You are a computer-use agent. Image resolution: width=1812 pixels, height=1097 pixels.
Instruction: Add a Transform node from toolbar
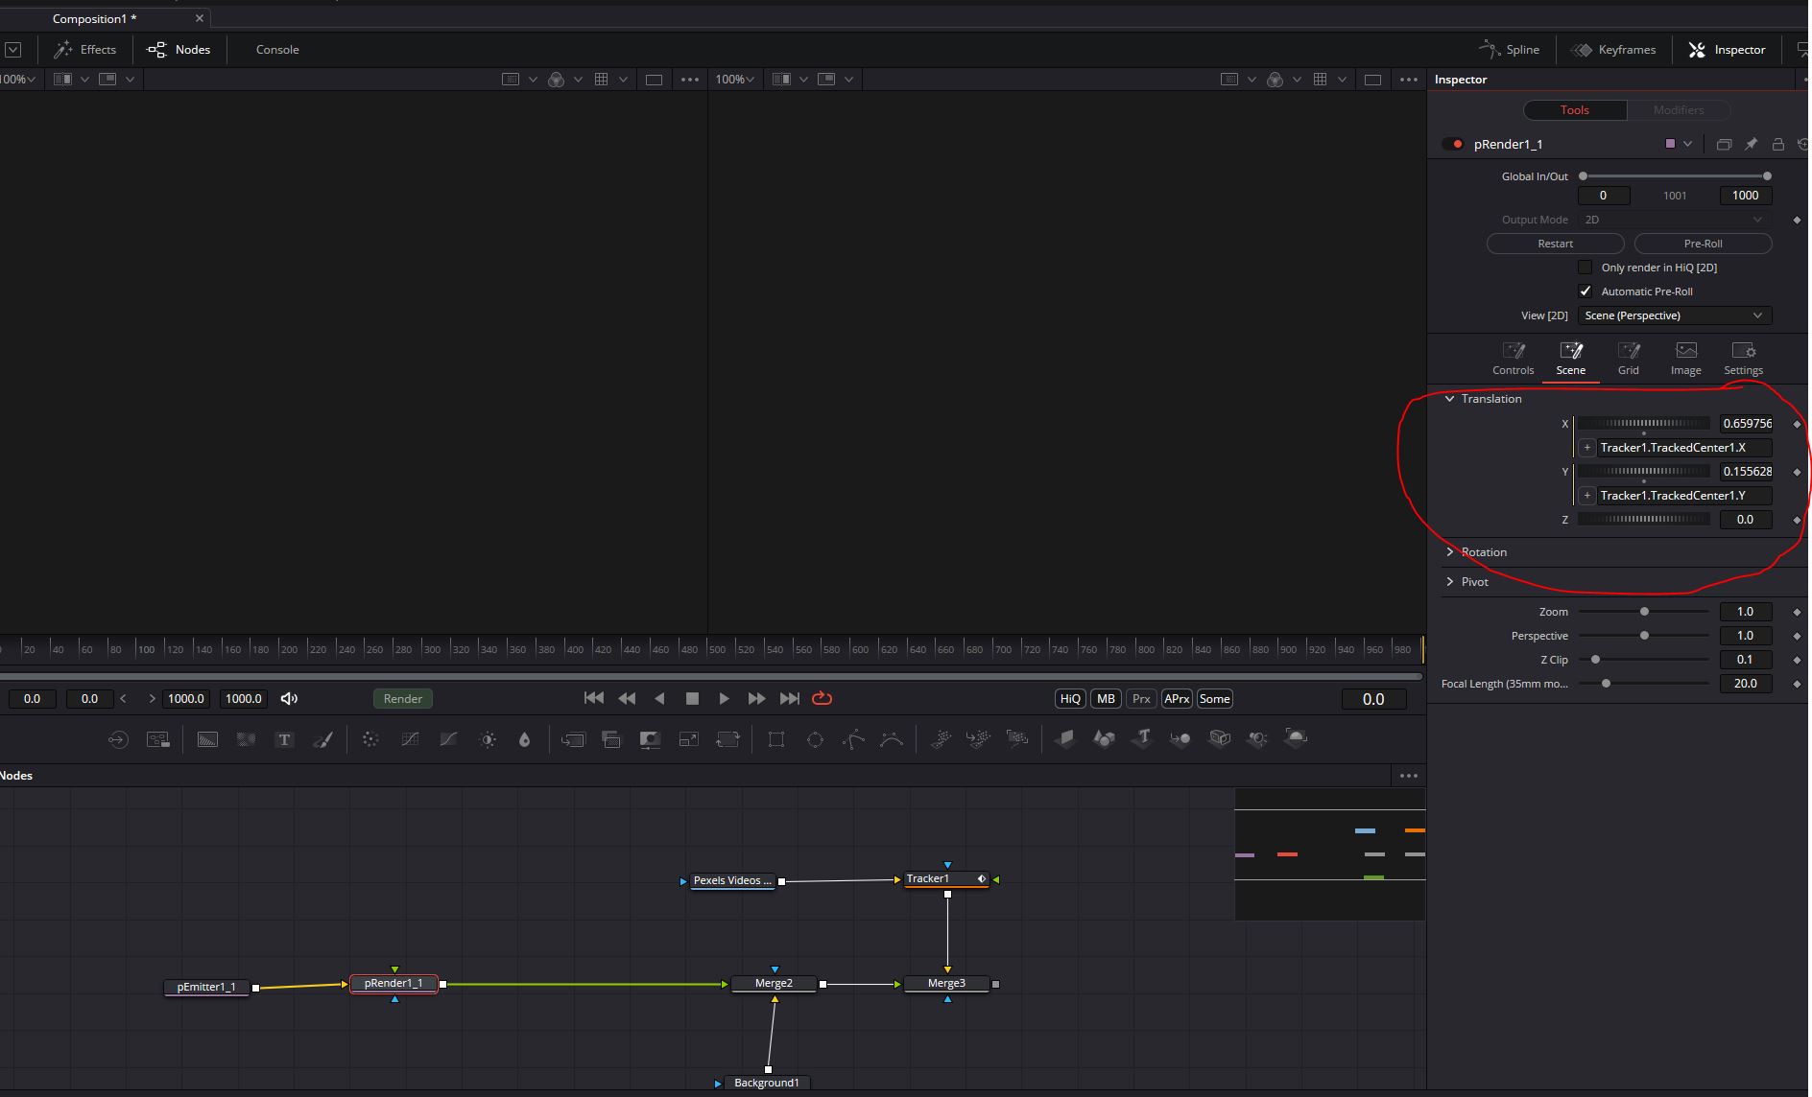[x=728, y=739]
